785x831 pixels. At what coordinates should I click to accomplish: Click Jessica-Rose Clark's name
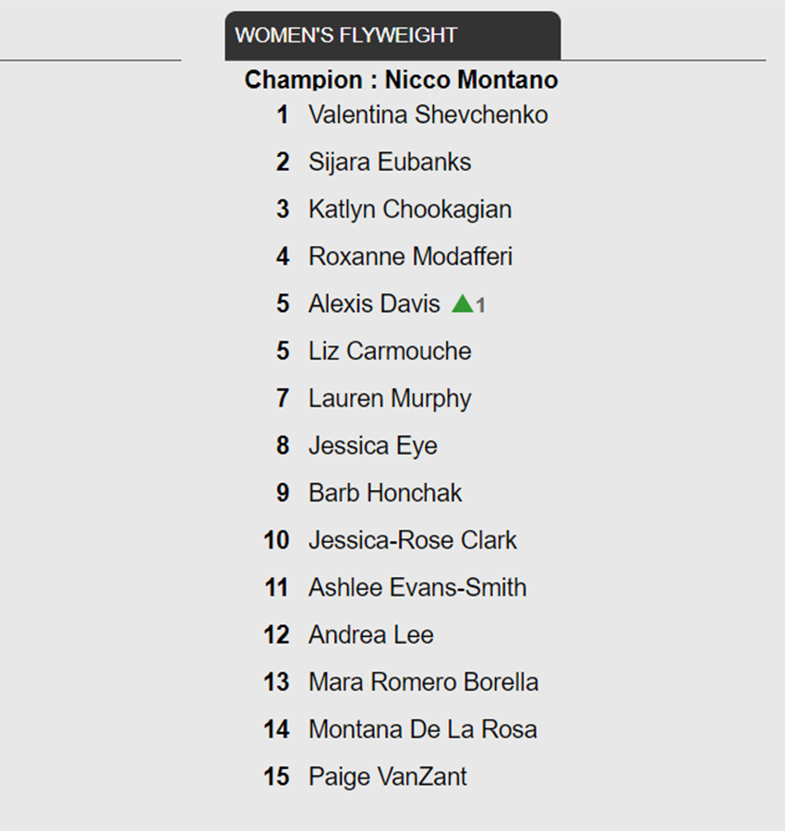[413, 540]
